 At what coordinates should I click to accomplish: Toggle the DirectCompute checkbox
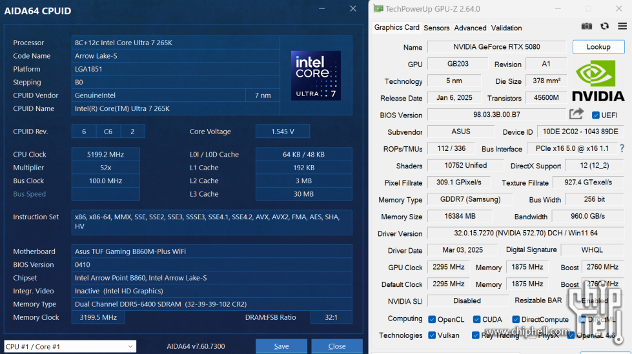pos(516,319)
